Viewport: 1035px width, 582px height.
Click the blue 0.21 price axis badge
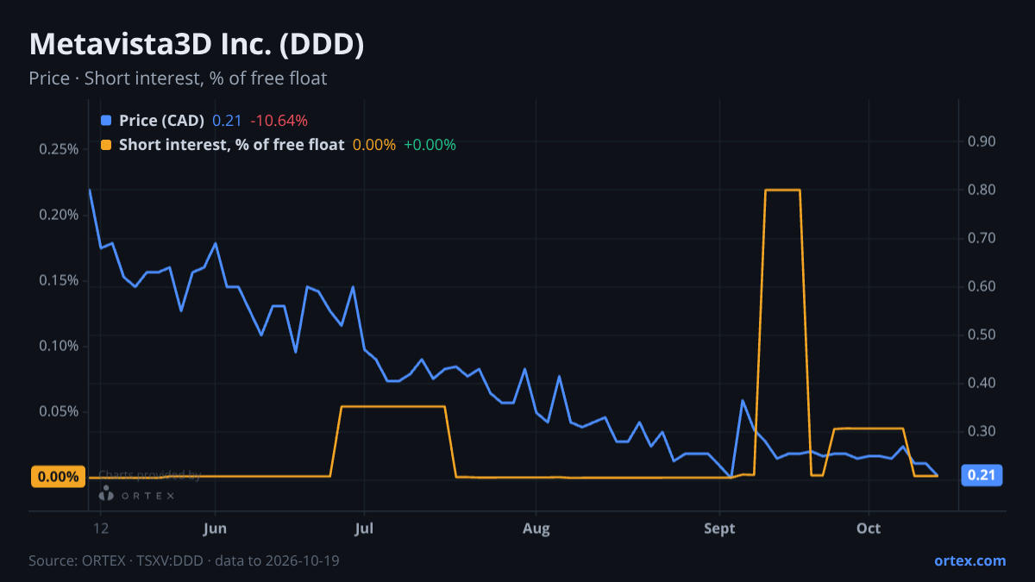click(x=982, y=475)
